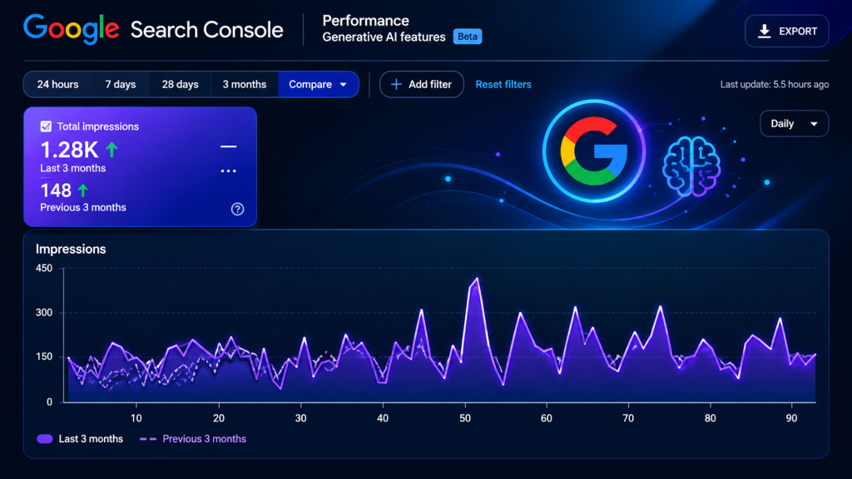The height and width of the screenshot is (479, 852).
Task: Select the 24 hours range tab
Action: pos(57,84)
